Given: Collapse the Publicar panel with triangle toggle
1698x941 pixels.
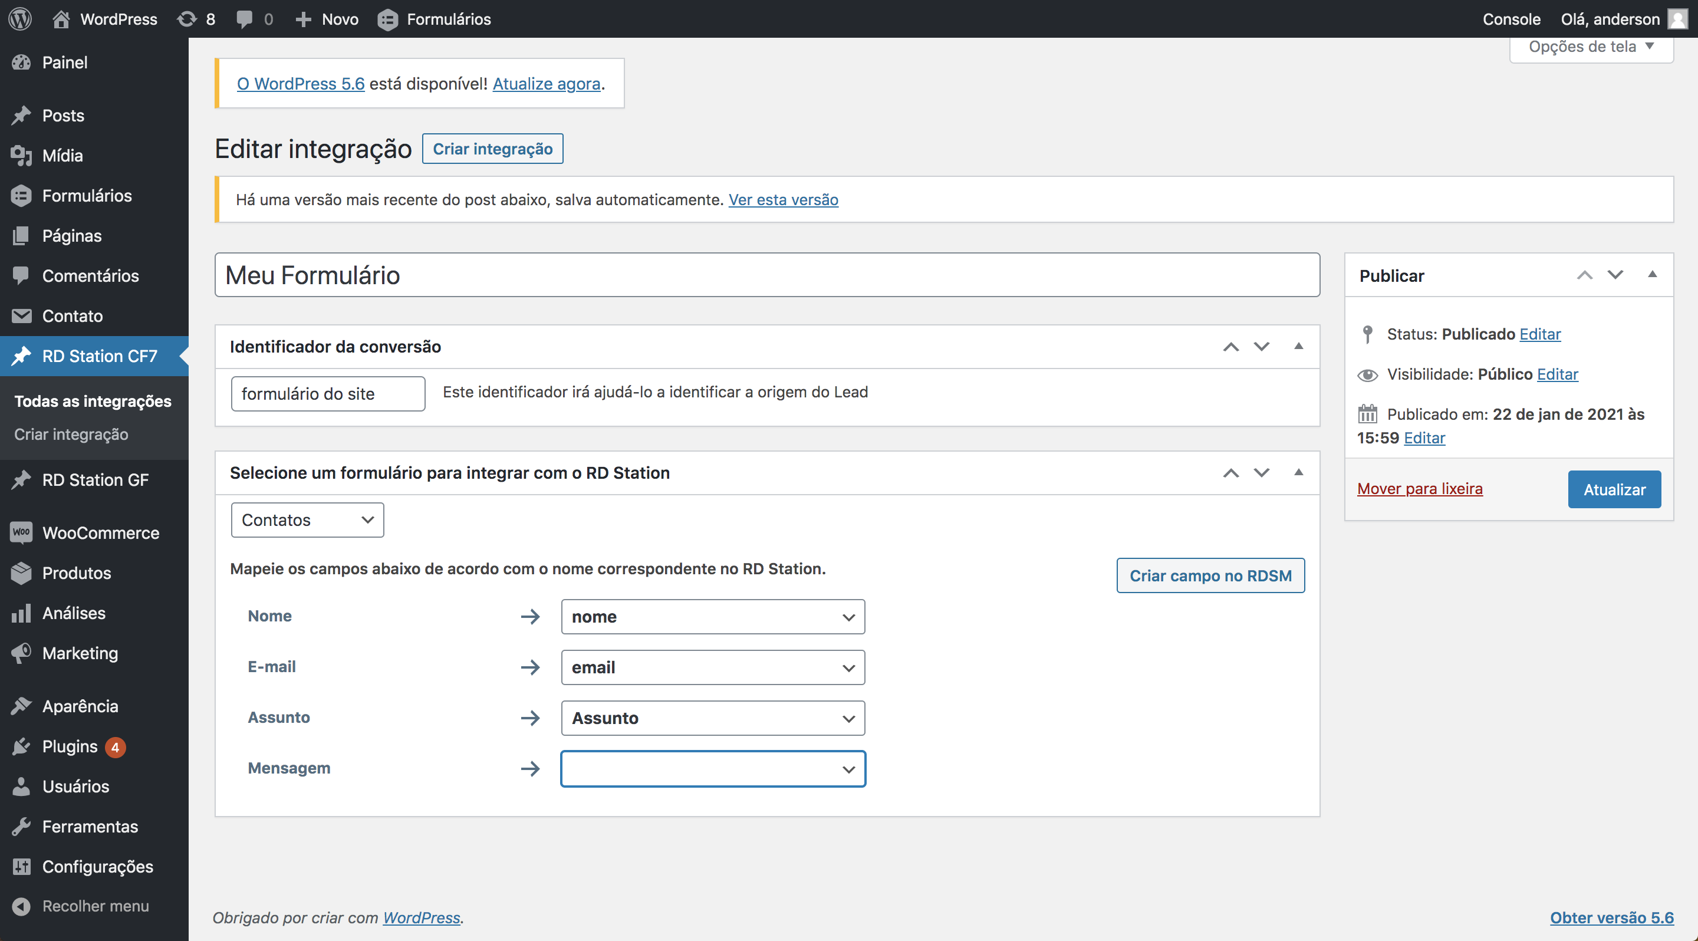Looking at the screenshot, I should pos(1652,275).
